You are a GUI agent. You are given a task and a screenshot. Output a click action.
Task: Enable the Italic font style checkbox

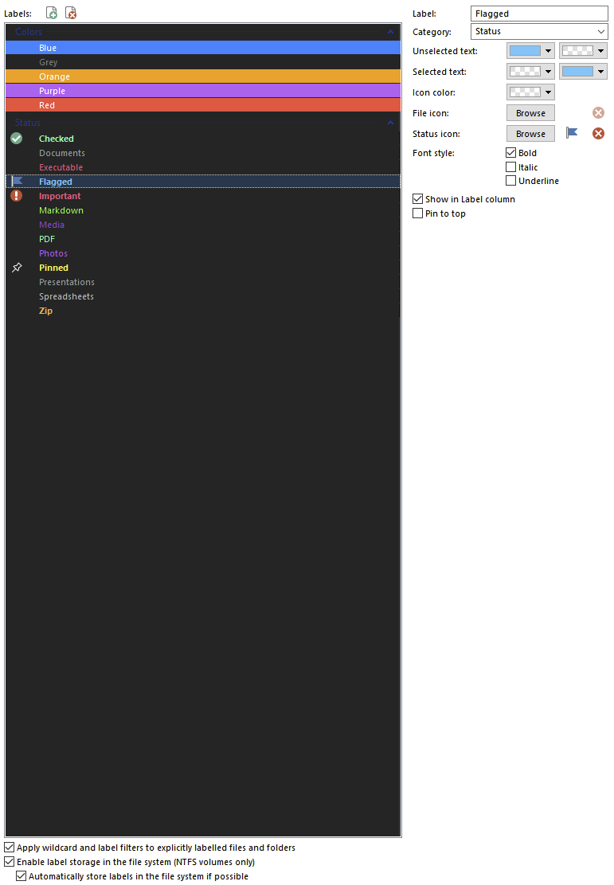(511, 167)
